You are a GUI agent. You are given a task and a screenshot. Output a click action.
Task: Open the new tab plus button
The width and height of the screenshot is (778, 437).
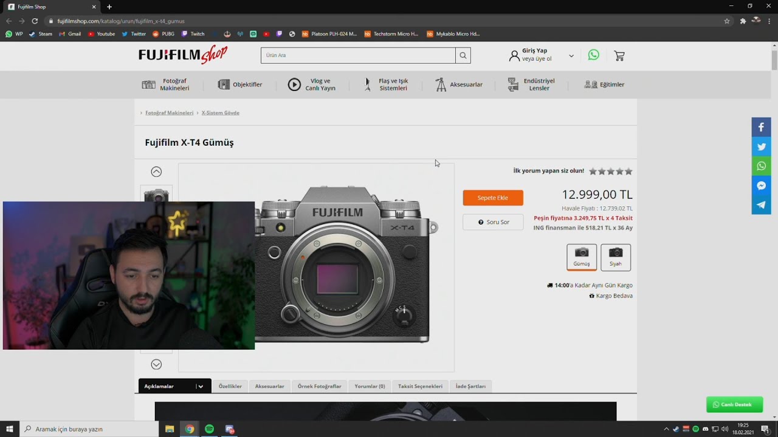click(109, 7)
